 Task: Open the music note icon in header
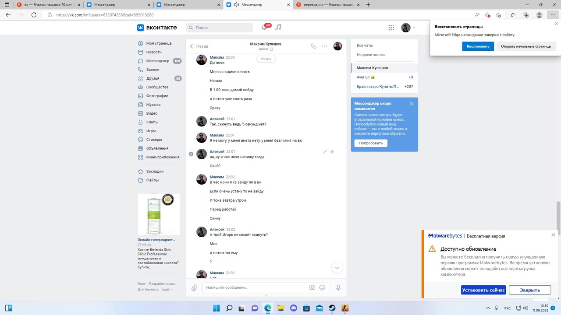(278, 28)
